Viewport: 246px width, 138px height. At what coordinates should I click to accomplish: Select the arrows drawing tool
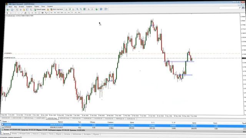pos(46,13)
